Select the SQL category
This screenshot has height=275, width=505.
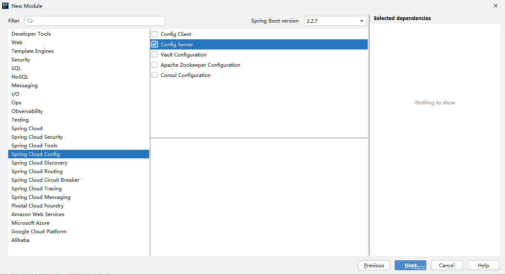79,68
